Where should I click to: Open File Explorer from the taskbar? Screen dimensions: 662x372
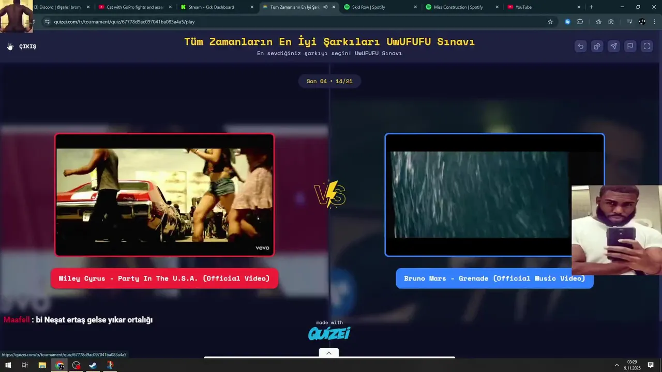click(x=42, y=365)
